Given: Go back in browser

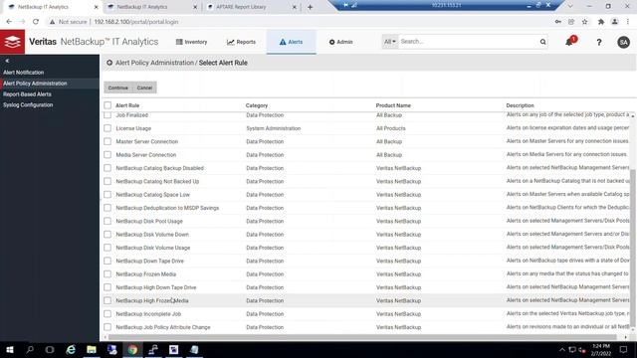Looking at the screenshot, I should [x=9, y=22].
